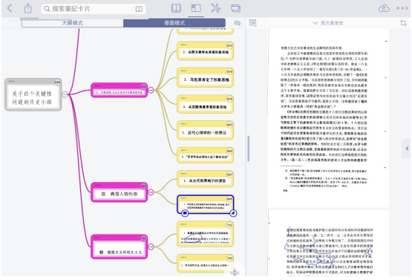Open the mind map network icon

pyautogui.click(x=216, y=8)
